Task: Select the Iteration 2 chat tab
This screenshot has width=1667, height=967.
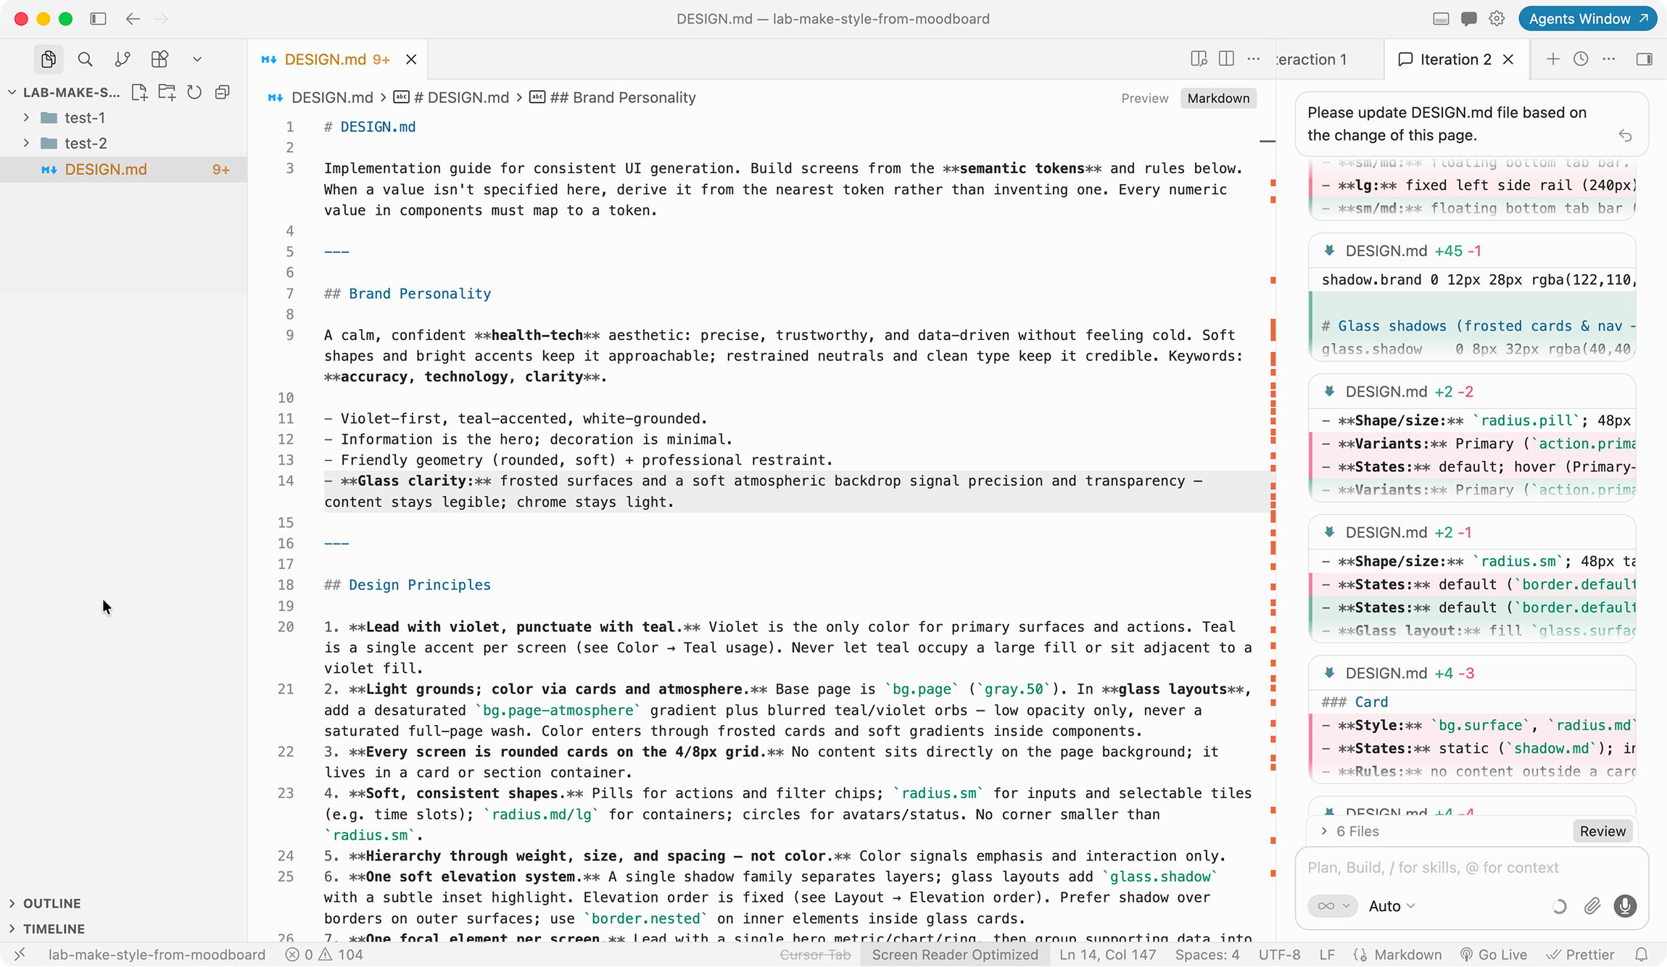Action: (x=1455, y=59)
